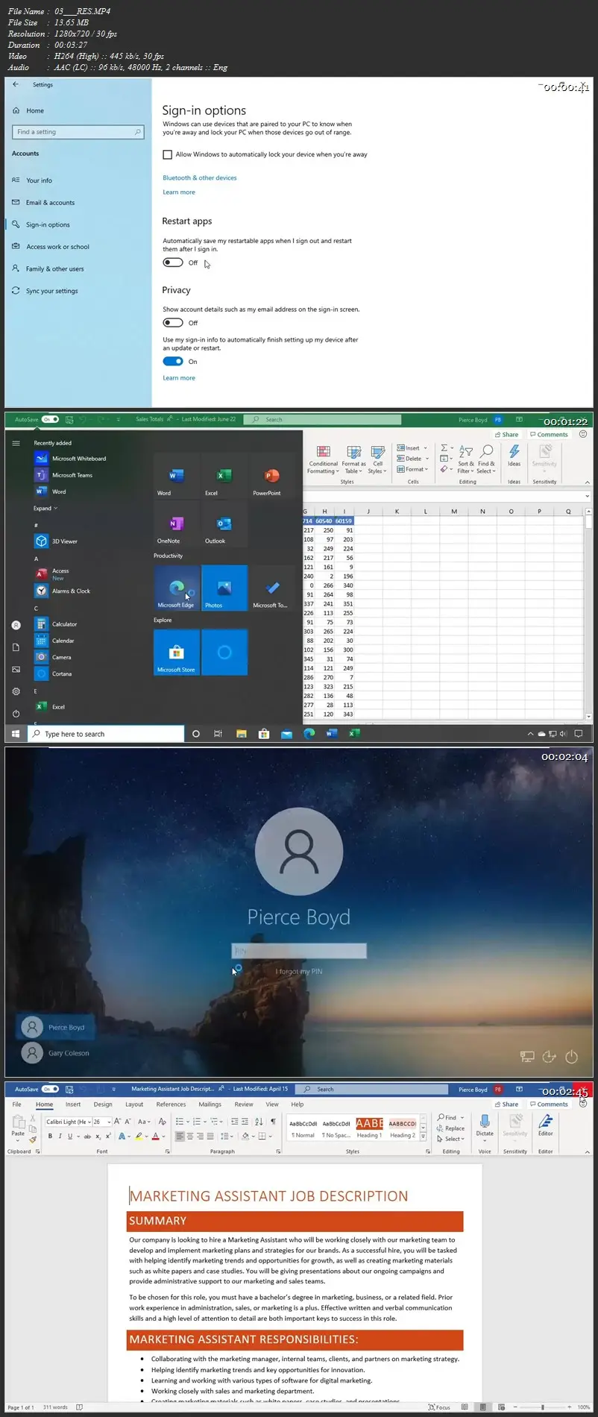
Task: Open Find & Select dropdown in Excel
Action: tap(486, 459)
